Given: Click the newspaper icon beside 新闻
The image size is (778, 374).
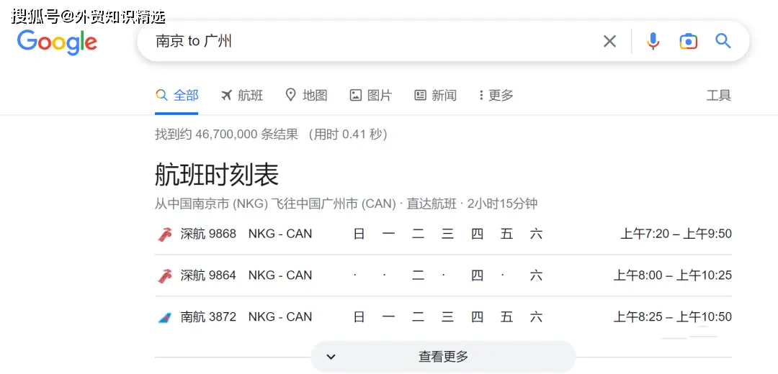Looking at the screenshot, I should pos(420,95).
